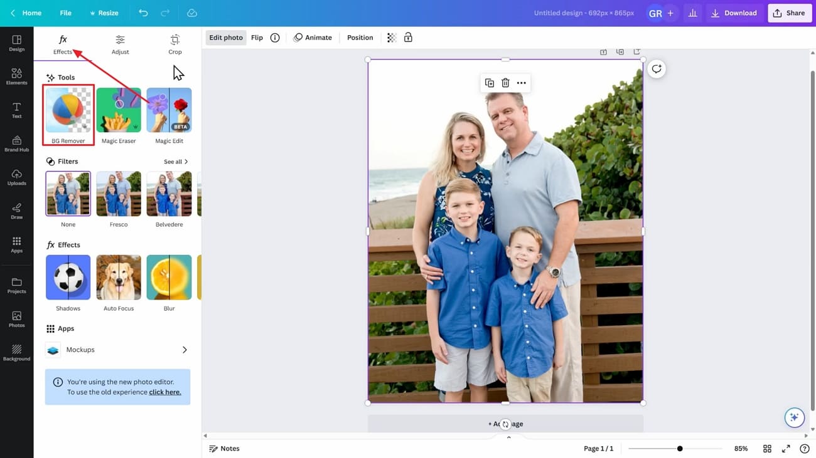Image resolution: width=816 pixels, height=458 pixels.
Task: Enter fullscreen presentation mode
Action: 786,449
